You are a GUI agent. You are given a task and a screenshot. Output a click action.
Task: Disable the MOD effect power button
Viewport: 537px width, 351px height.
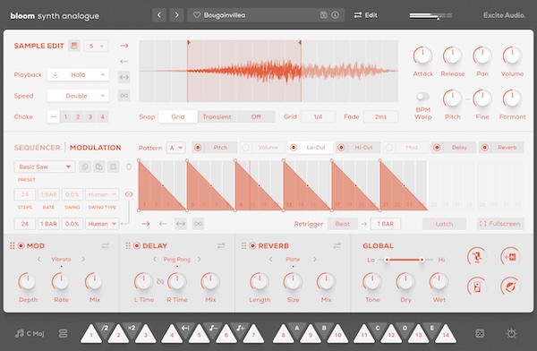pyautogui.click(x=21, y=245)
